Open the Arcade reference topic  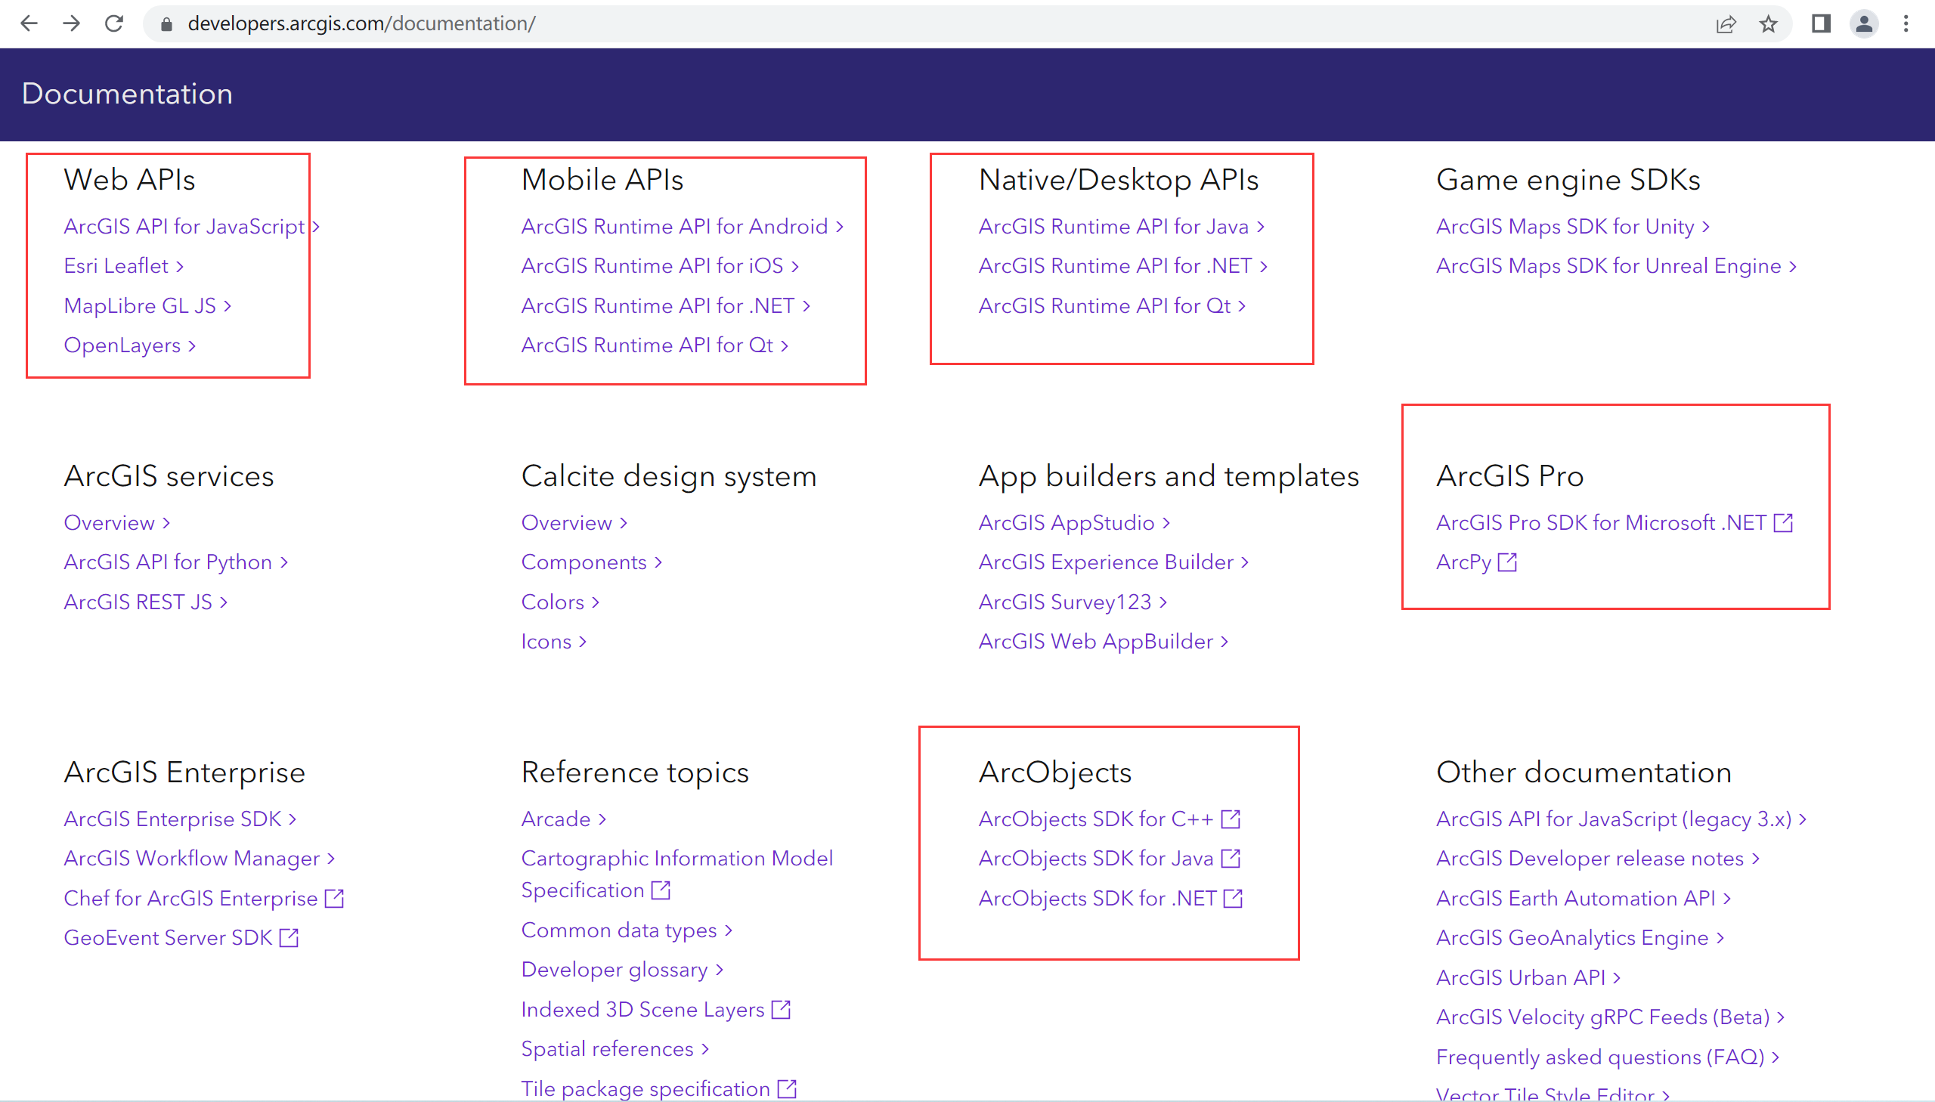[564, 819]
